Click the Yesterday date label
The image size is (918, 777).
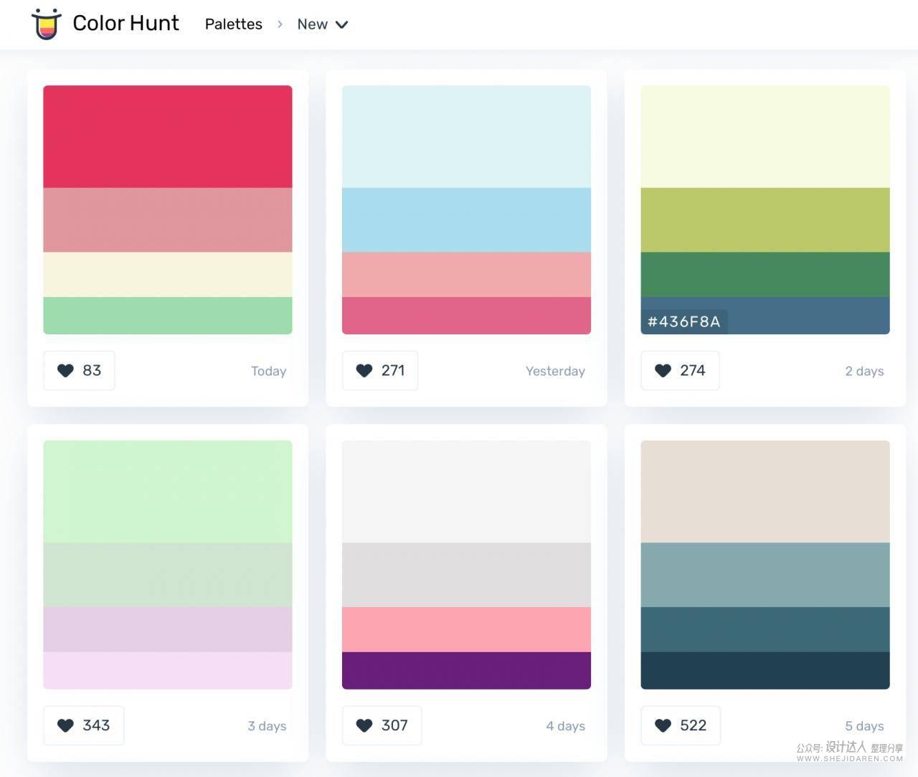pyautogui.click(x=555, y=371)
